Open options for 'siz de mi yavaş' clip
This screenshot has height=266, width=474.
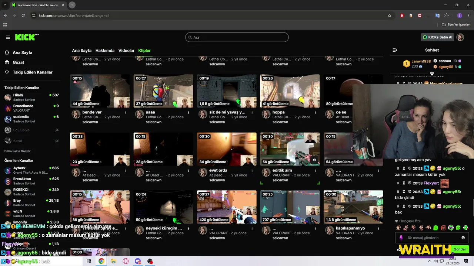252,112
